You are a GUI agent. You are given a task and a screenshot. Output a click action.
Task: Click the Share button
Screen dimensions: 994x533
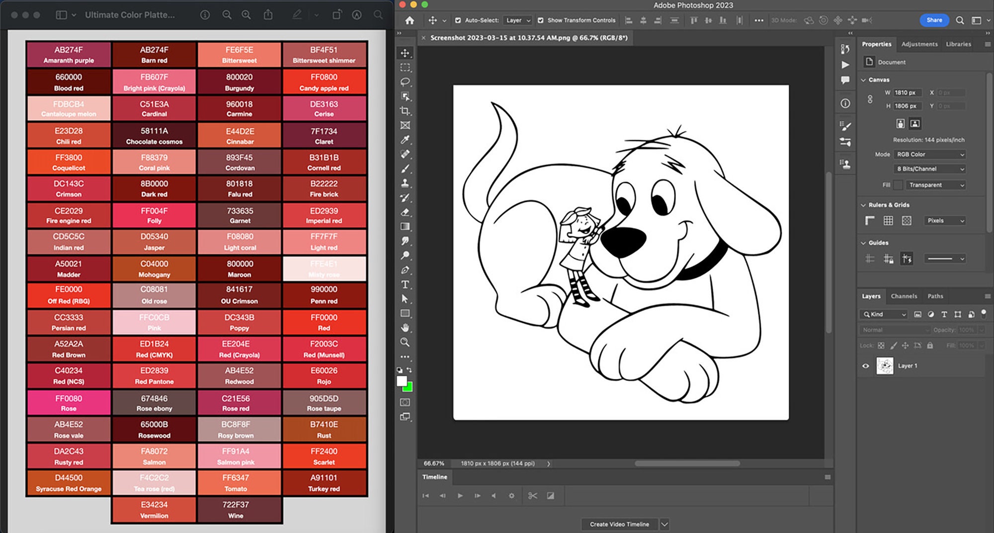pyautogui.click(x=934, y=20)
